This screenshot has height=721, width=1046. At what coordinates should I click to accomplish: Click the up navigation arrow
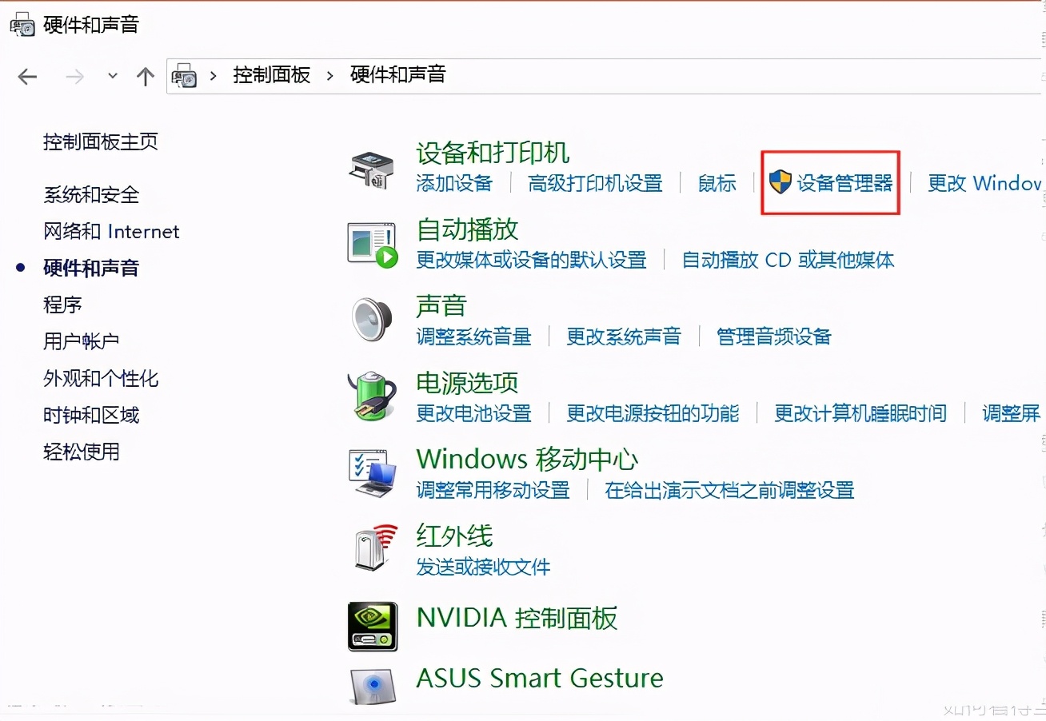tap(145, 77)
